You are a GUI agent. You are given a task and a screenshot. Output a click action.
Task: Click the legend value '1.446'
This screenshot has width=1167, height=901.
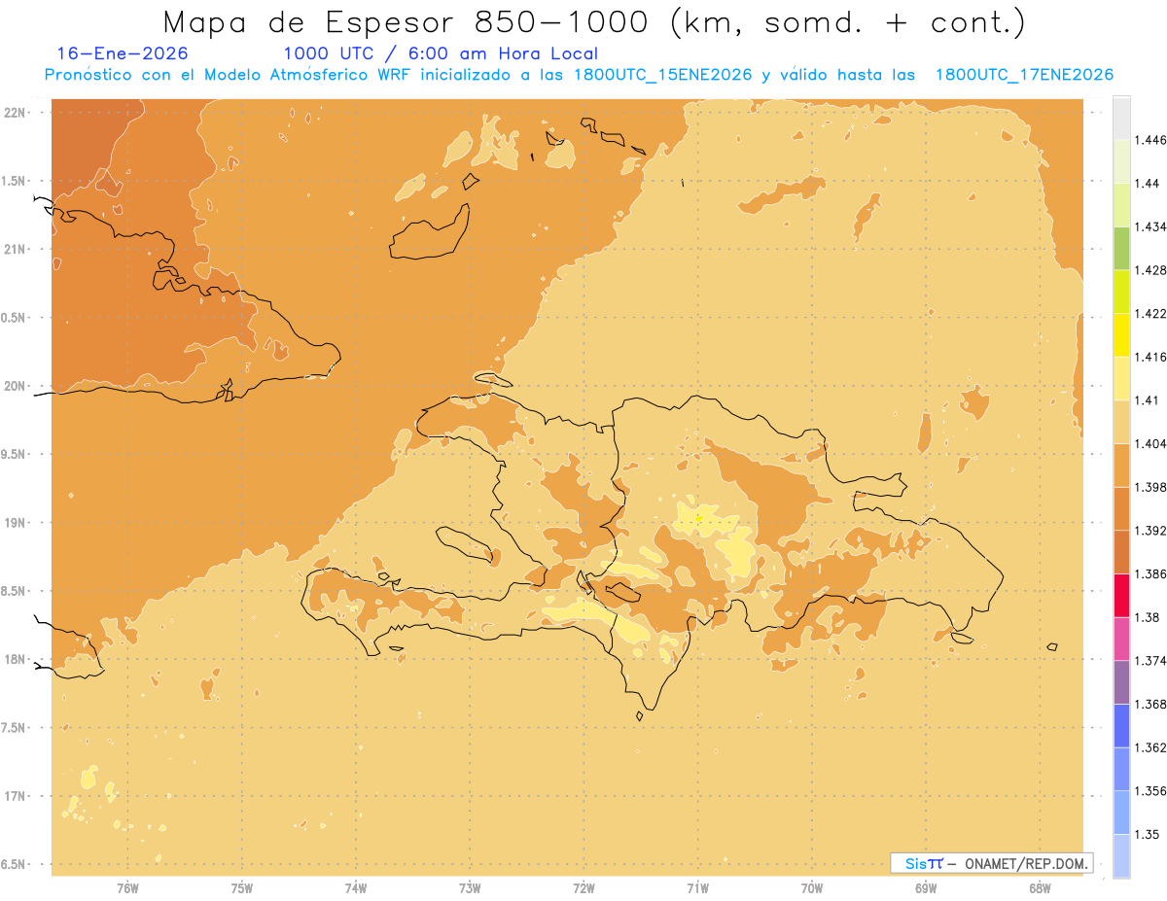[x=1150, y=140]
